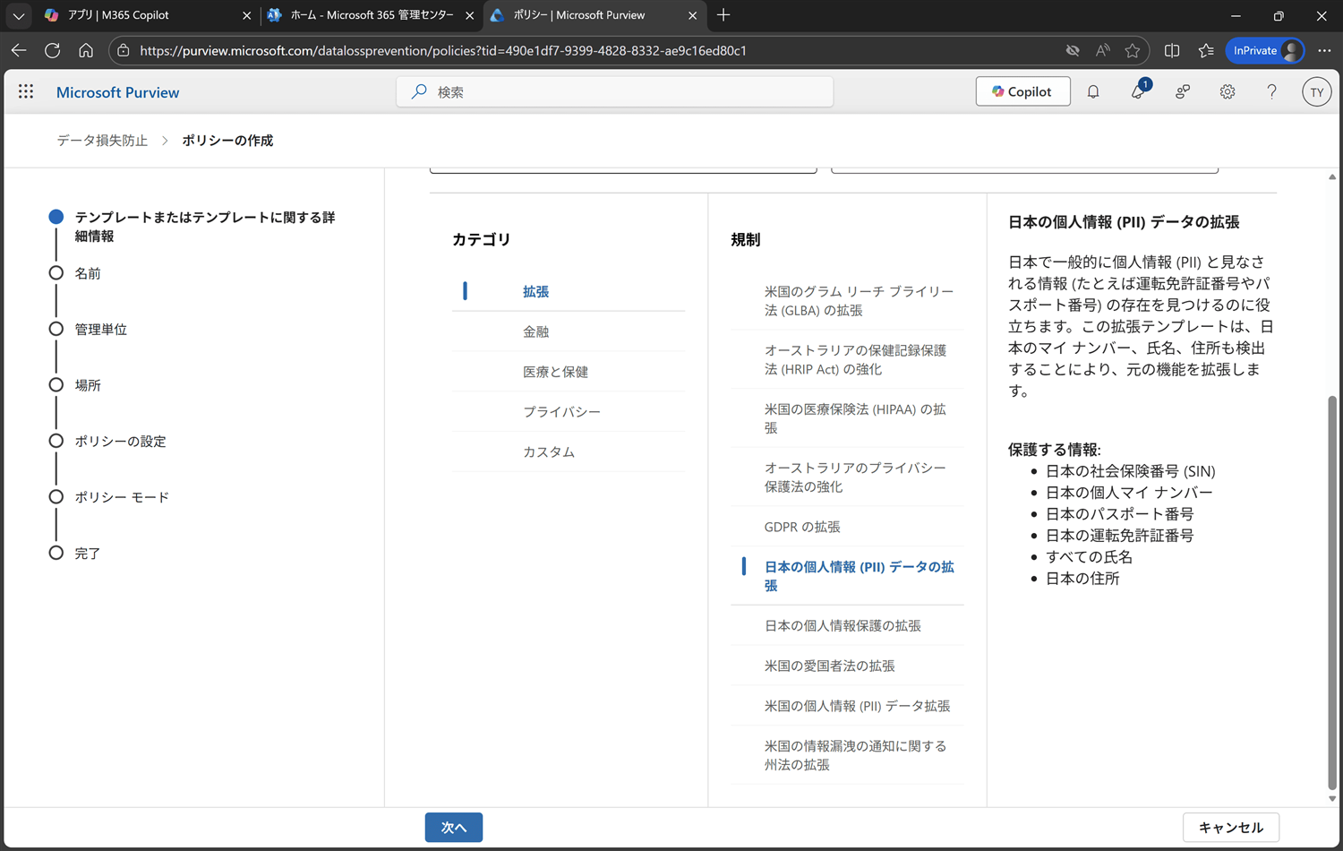The height and width of the screenshot is (851, 1343).
Task: Choose オーストラリアのプライバシー保護法の強化
Action: (847, 477)
